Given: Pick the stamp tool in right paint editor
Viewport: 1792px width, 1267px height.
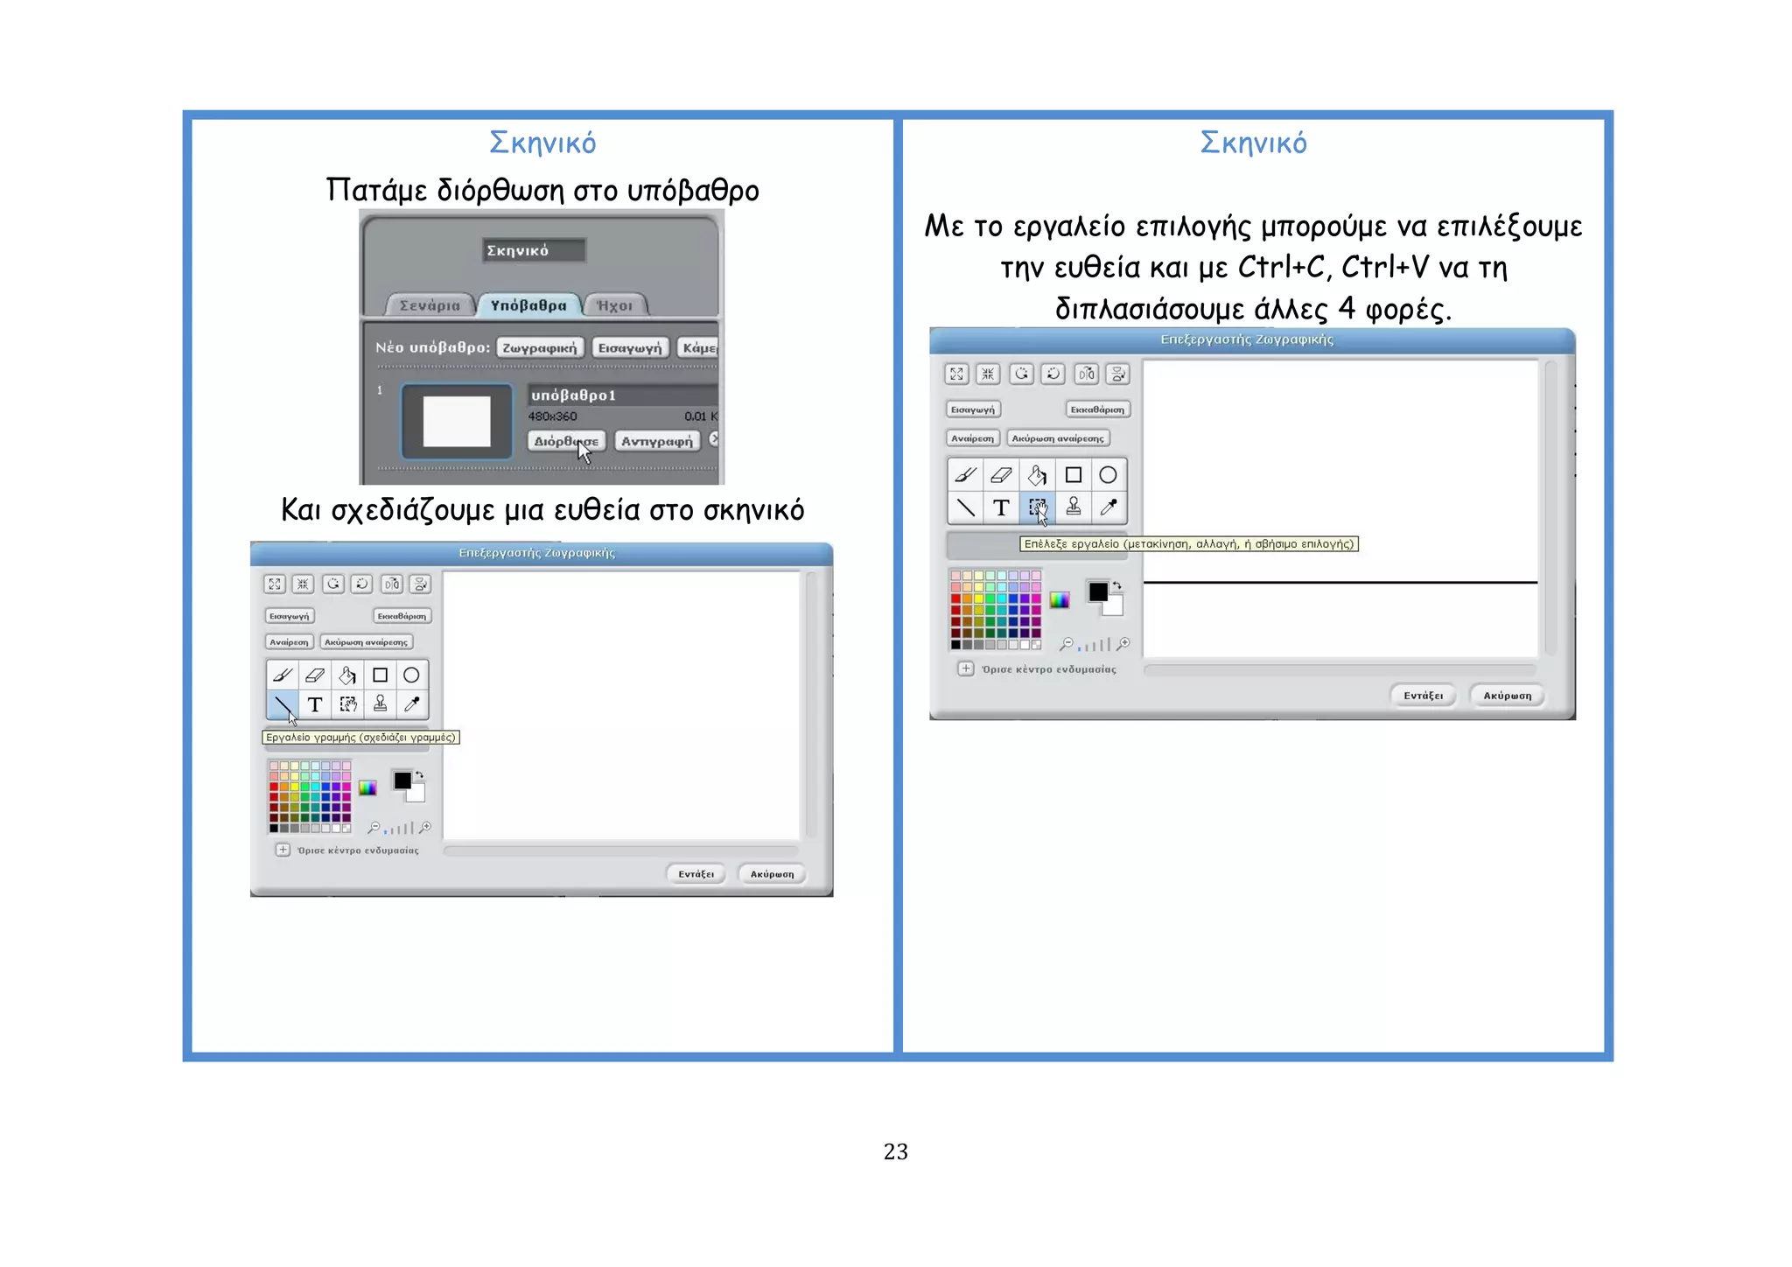Looking at the screenshot, I should coord(1074,507).
